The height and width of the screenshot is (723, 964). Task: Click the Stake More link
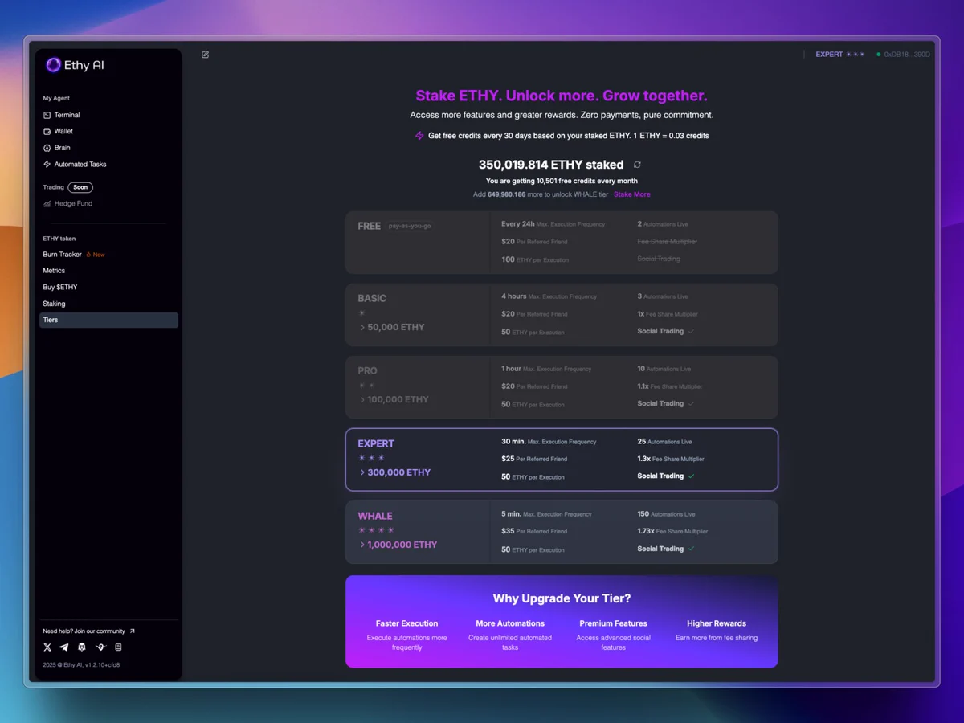[632, 194]
